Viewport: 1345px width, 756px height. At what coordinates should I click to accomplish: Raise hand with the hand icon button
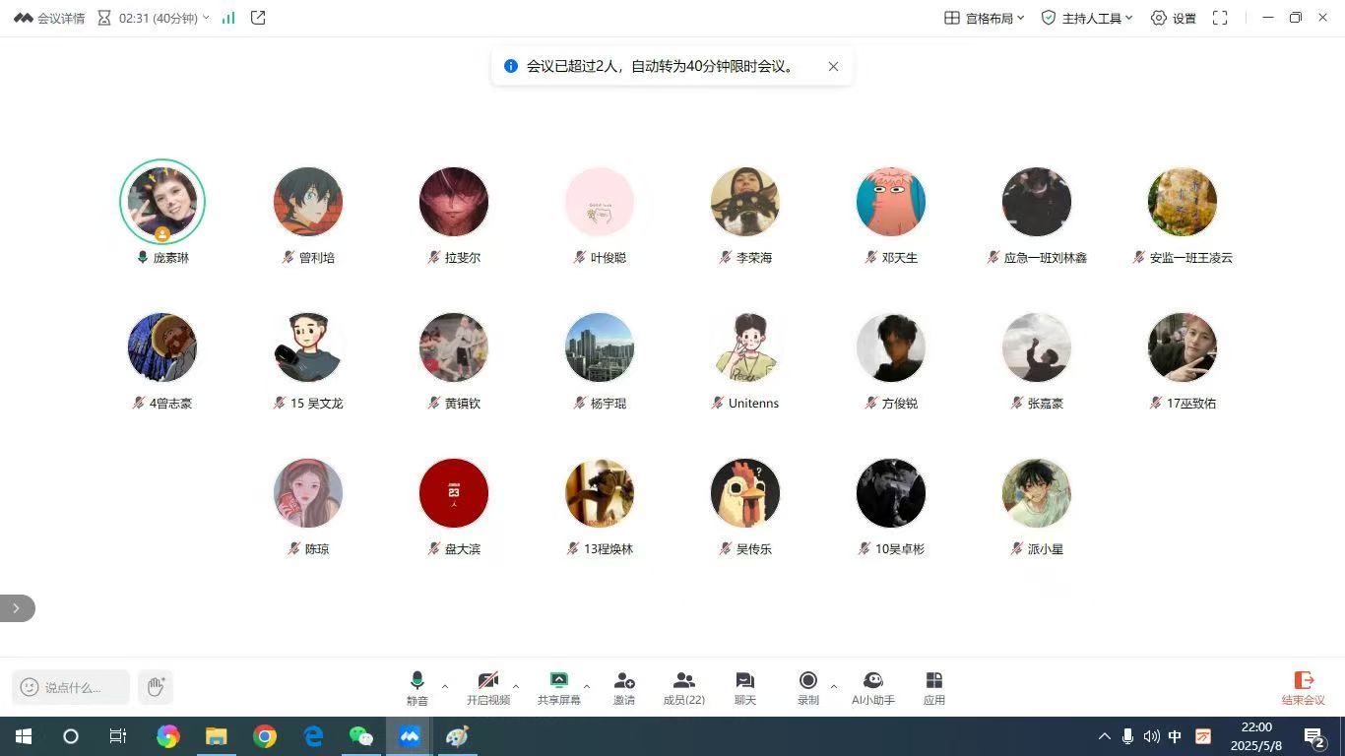[156, 687]
